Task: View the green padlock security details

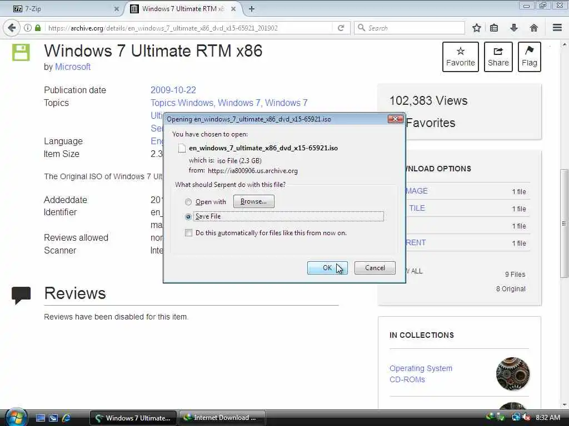Action: (38, 28)
